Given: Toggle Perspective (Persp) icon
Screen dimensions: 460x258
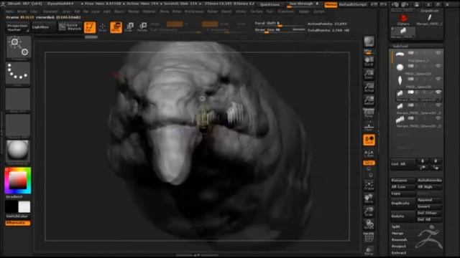Looking at the screenshot, I should click(369, 113).
